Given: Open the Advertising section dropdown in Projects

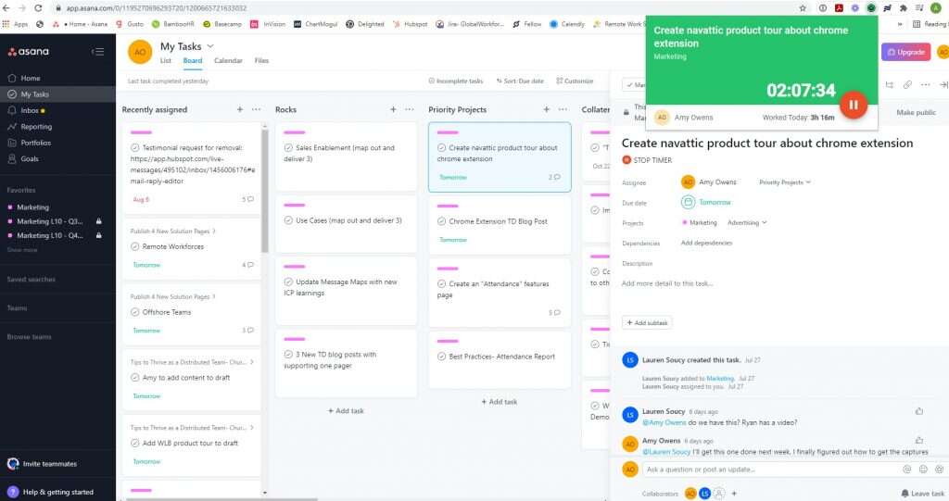Looking at the screenshot, I should (x=747, y=222).
